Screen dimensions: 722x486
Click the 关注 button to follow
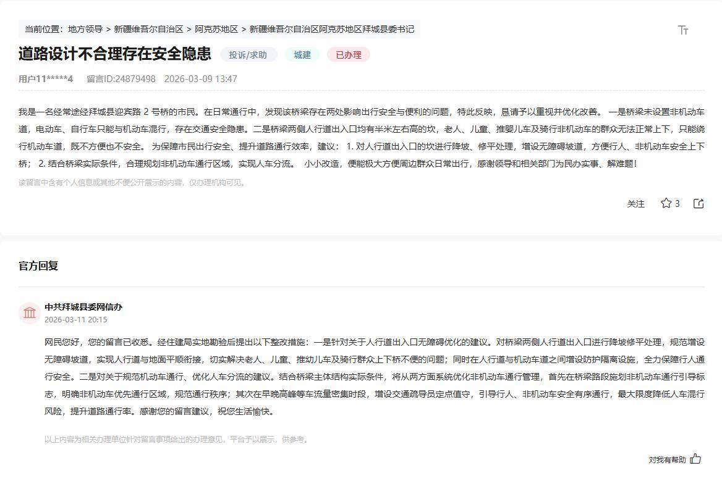(635, 204)
